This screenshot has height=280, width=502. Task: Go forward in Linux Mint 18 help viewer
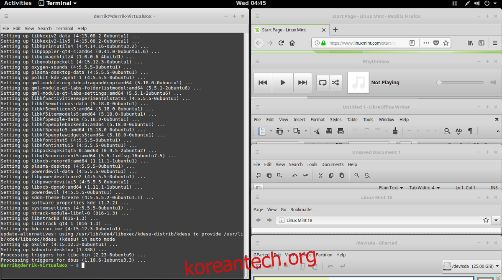pyautogui.click(x=269, y=220)
